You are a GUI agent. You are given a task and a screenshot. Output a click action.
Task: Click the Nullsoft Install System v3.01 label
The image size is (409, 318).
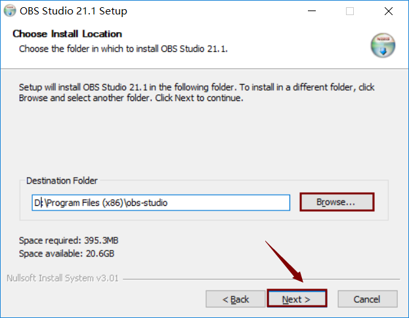coord(62,278)
